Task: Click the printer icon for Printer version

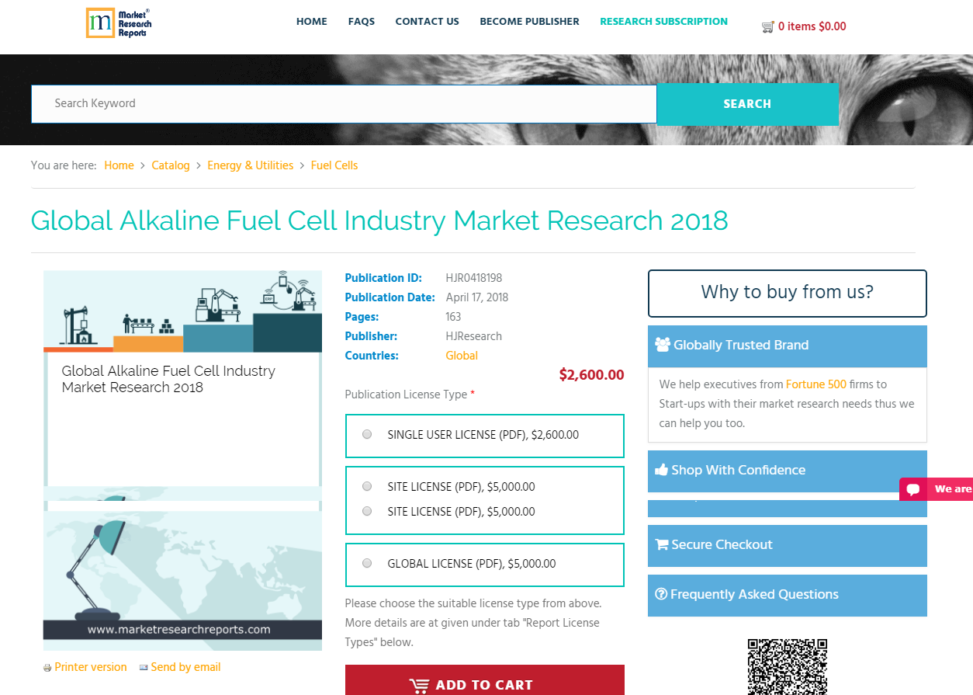Action: pos(46,667)
